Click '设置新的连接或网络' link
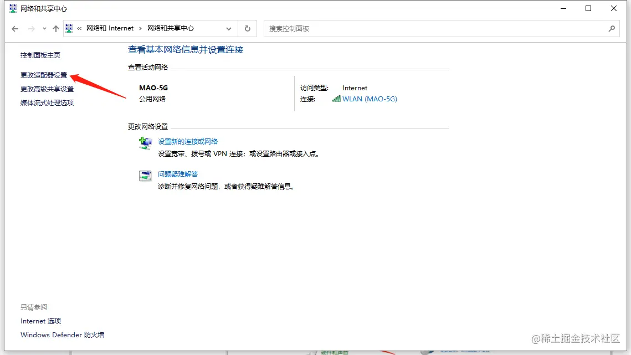Image resolution: width=631 pixels, height=355 pixels. pos(188,142)
